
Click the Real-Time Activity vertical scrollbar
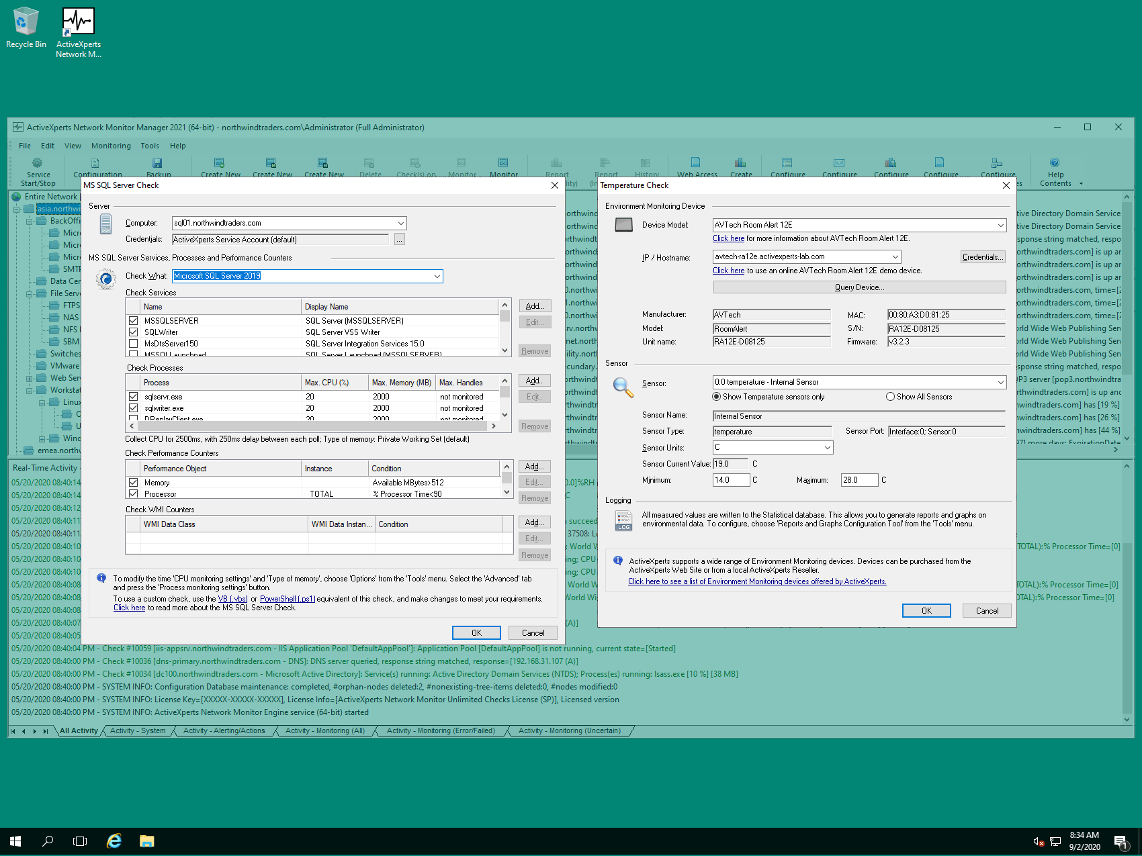tap(1127, 592)
